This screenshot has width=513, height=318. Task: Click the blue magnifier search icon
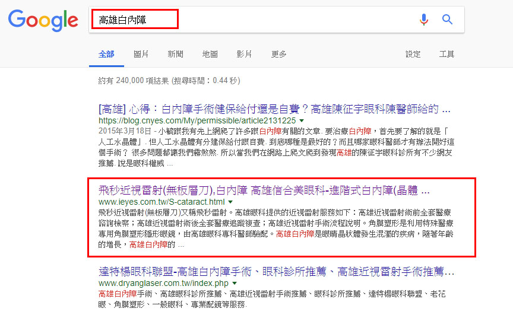click(447, 20)
